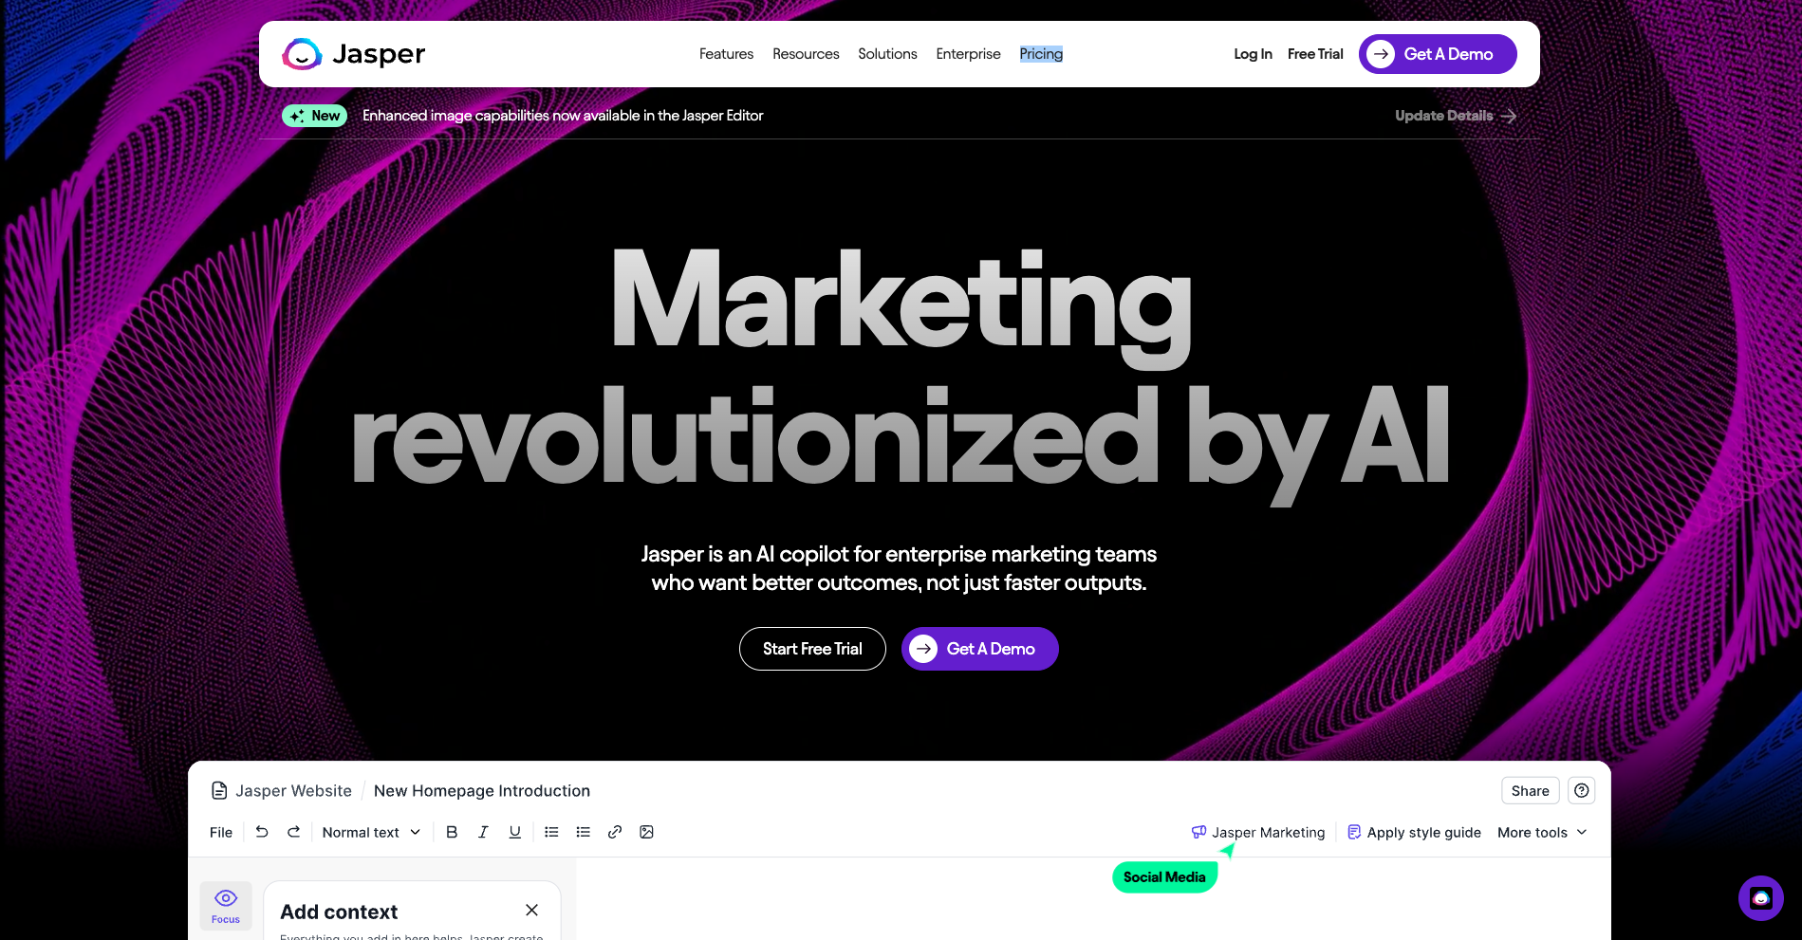Open the File menu in the editor
Viewport: 1802px width, 940px height.
click(220, 832)
